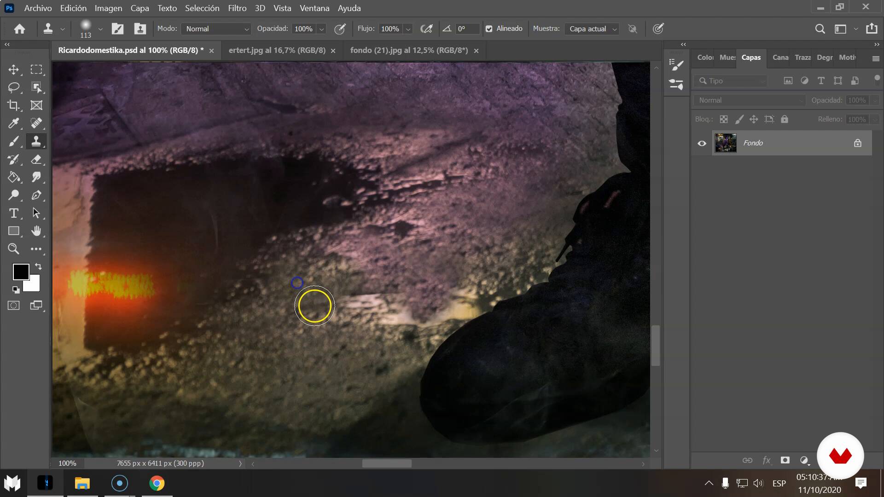
Task: Hide the Fondo layer with eye icon
Action: [x=702, y=143]
